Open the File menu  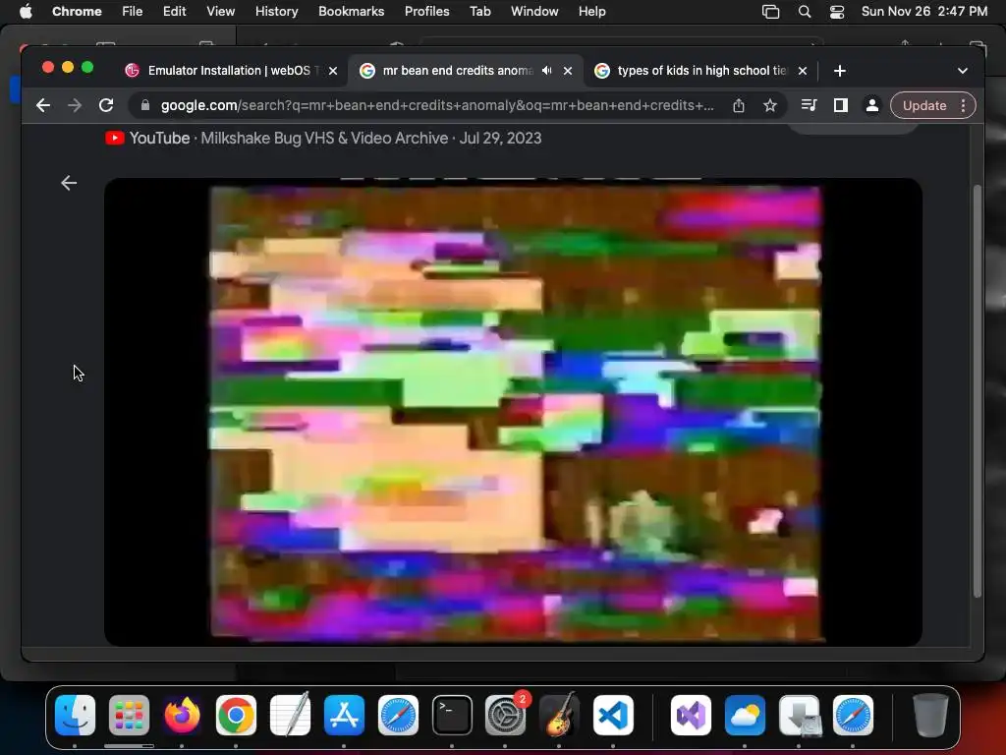pyautogui.click(x=133, y=12)
